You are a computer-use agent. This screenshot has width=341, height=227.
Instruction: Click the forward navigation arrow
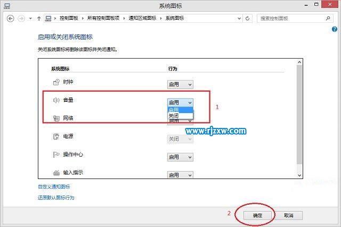tap(21, 19)
